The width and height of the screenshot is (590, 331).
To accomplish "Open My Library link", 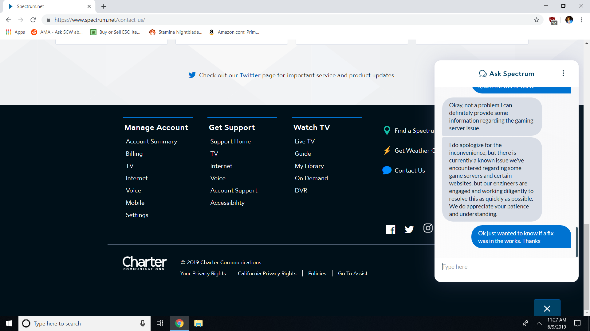I will click(309, 166).
